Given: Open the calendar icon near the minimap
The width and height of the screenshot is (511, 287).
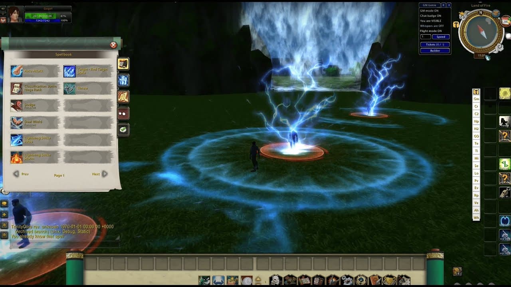Looking at the screenshot, I should (x=506, y=22).
